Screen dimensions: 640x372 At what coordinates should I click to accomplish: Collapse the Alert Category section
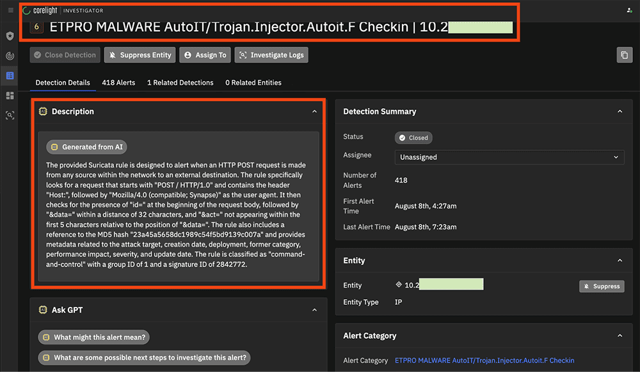[x=620, y=336]
